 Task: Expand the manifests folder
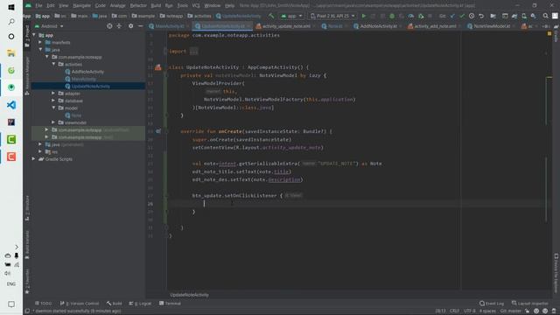pos(40,42)
